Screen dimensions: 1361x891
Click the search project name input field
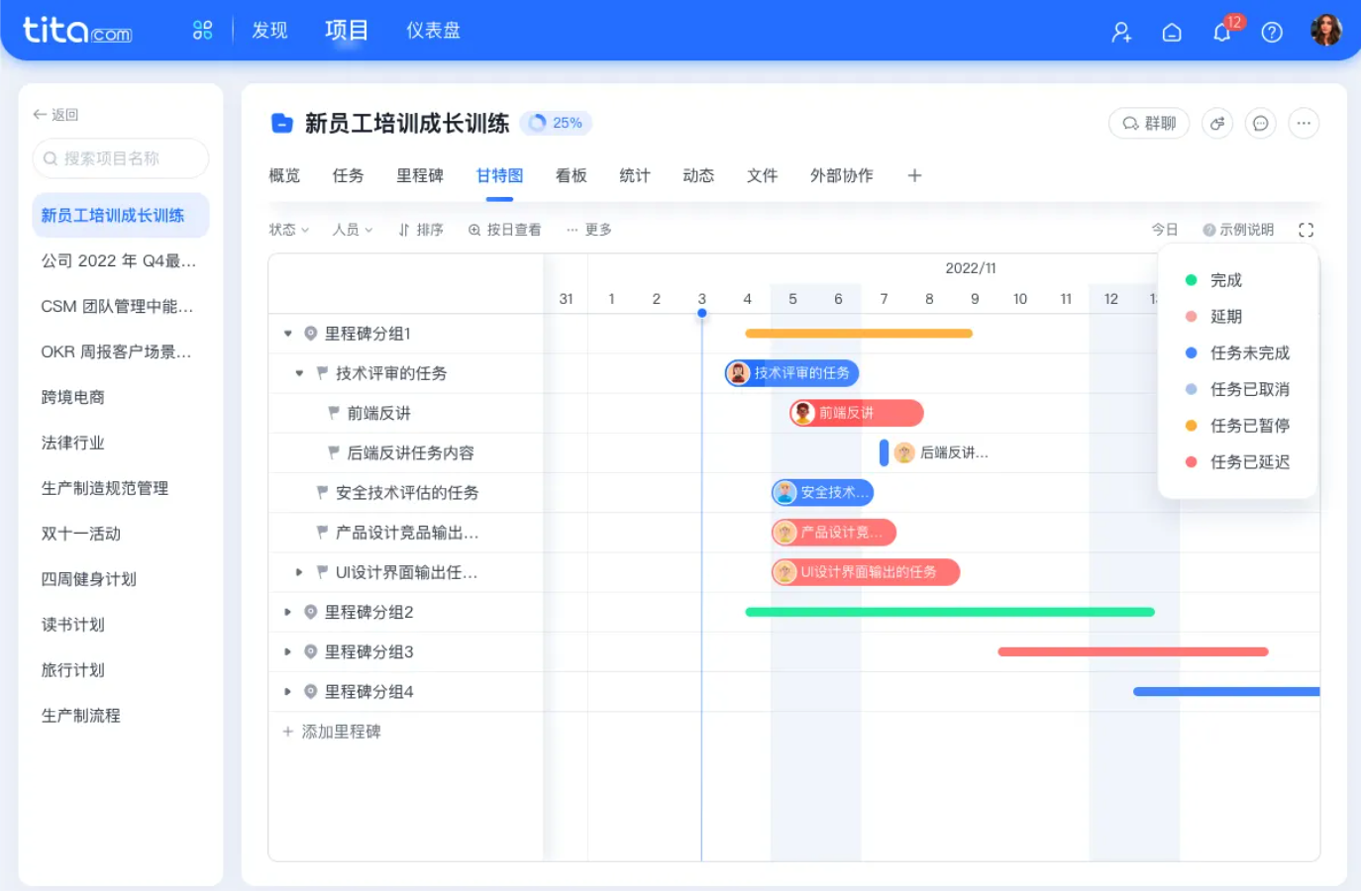(120, 158)
